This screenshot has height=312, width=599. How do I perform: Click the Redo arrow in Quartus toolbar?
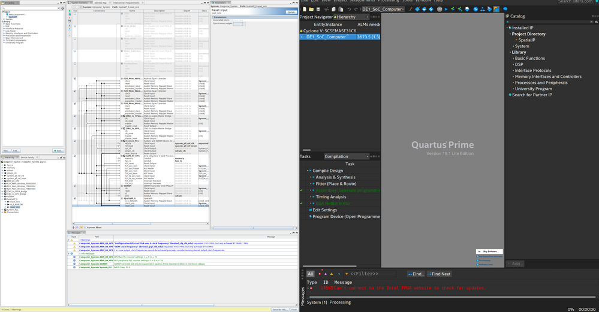[356, 9]
